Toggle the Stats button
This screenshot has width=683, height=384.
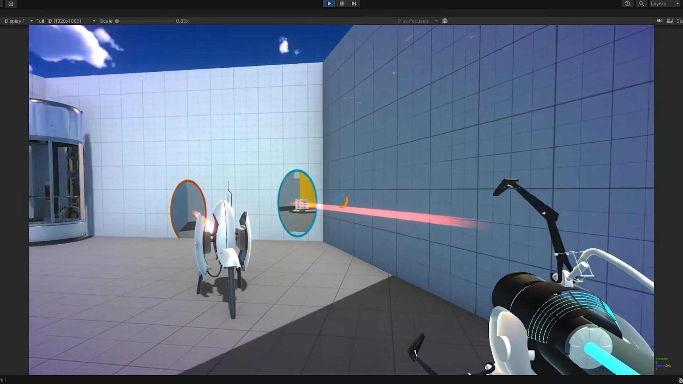click(679, 21)
